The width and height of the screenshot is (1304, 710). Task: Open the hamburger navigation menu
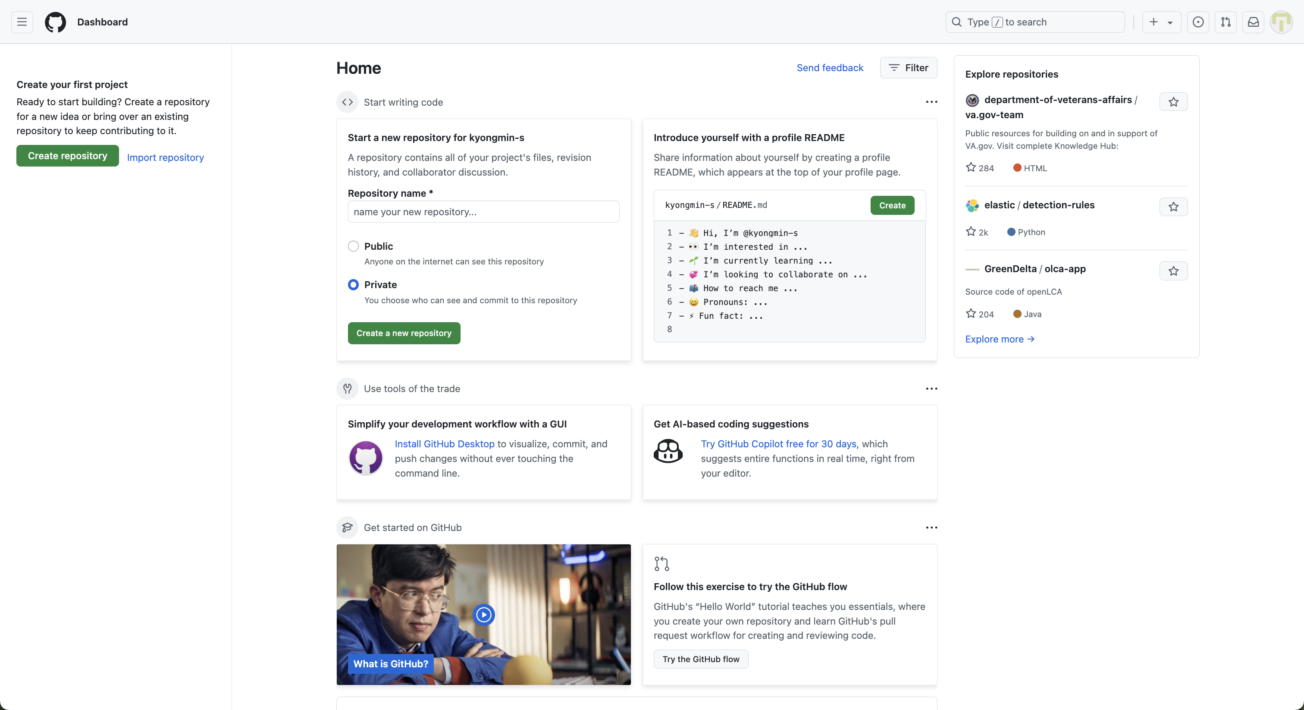(22, 22)
